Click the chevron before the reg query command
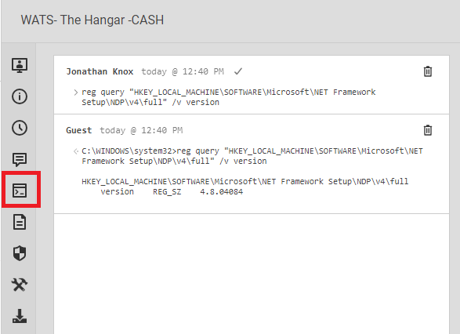The height and width of the screenshot is (334, 460). (76, 93)
